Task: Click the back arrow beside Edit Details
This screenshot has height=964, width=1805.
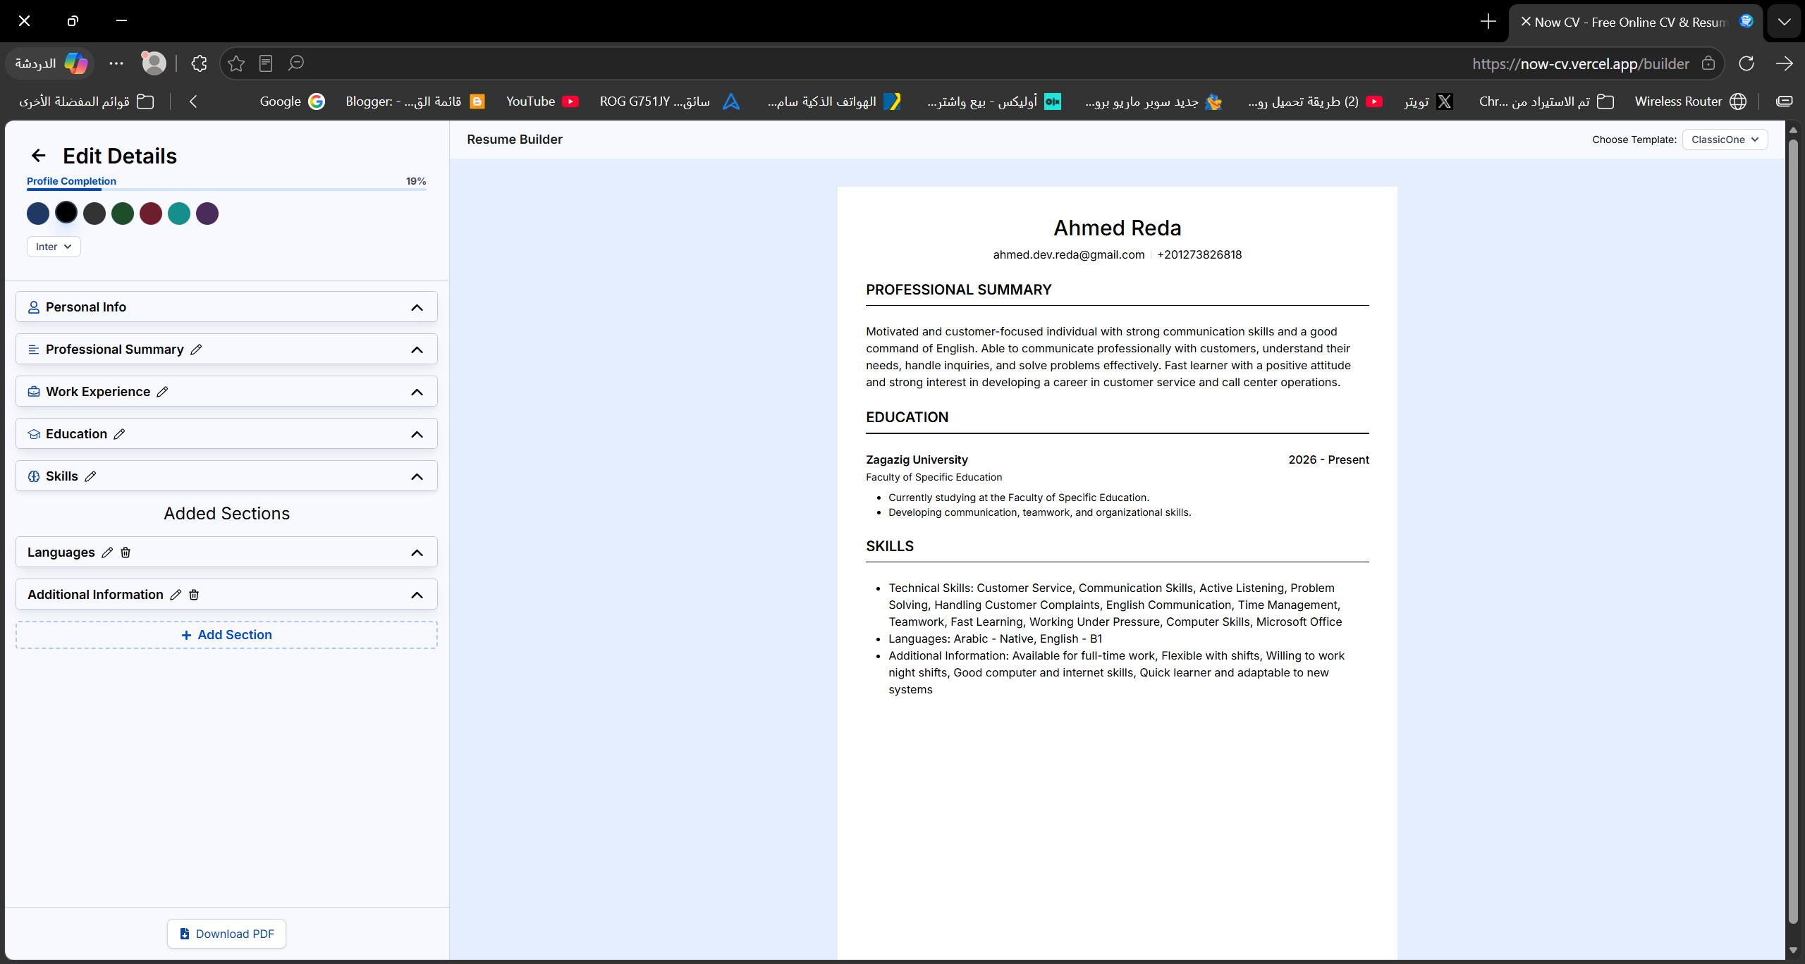Action: pos(39,156)
